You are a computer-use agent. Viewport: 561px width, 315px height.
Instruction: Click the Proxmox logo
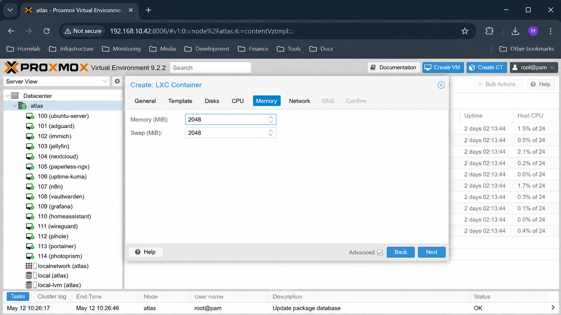click(x=46, y=68)
